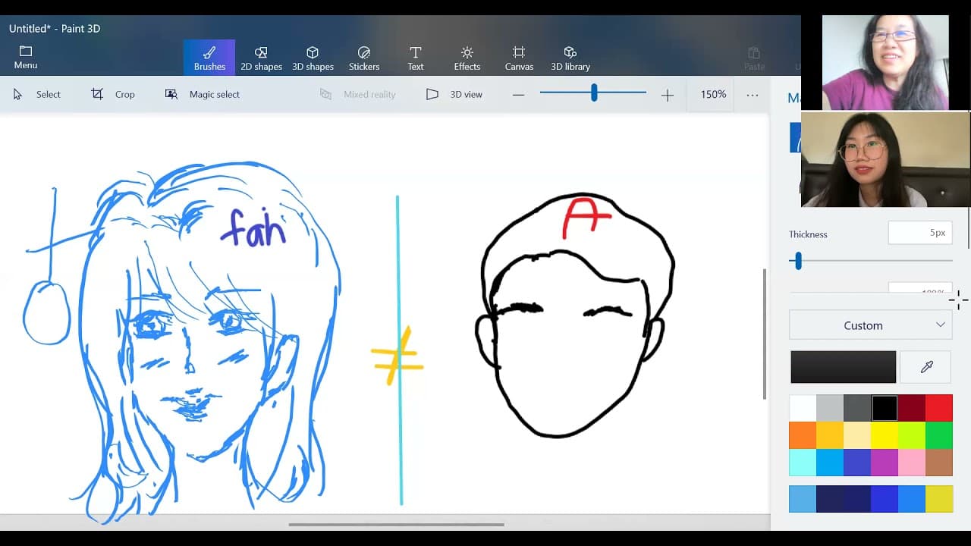
Task: Click the canvas vertical scrollbar
Action: (x=765, y=334)
